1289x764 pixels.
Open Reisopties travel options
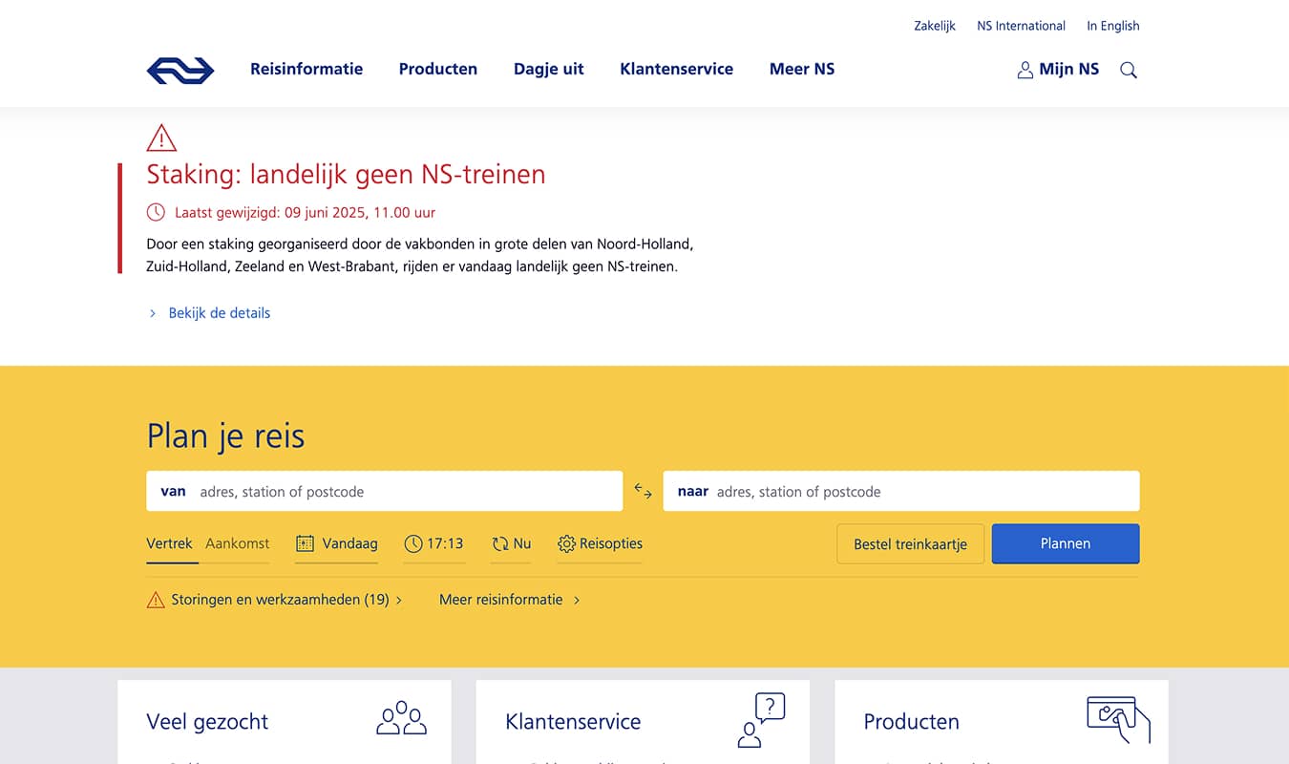[600, 543]
